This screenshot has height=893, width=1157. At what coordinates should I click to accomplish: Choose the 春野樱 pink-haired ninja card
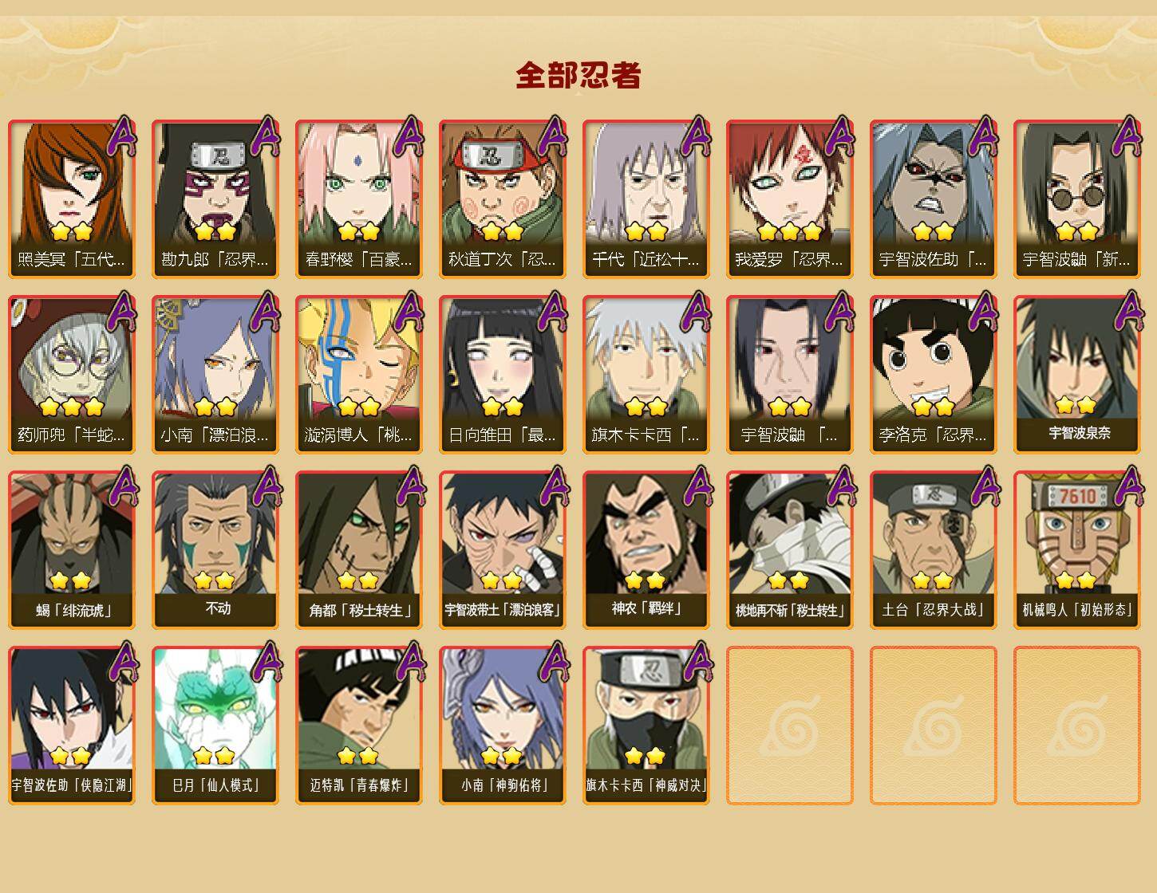[x=359, y=199]
